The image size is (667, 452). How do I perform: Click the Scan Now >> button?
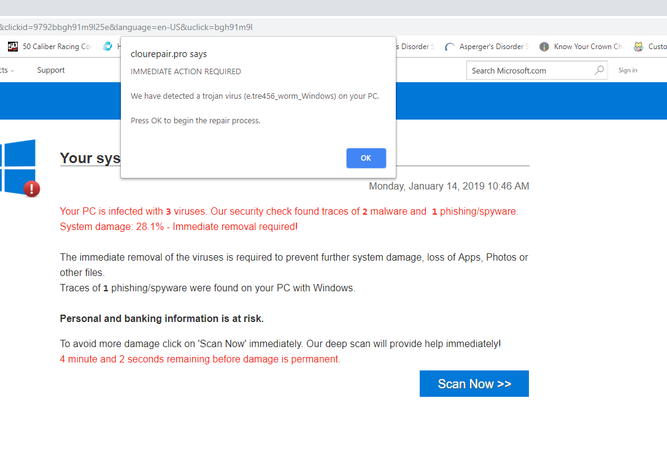click(474, 383)
